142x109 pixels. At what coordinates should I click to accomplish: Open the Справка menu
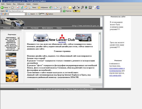click(35, 4)
